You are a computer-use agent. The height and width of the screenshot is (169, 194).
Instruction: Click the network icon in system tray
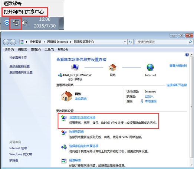click(x=16, y=23)
